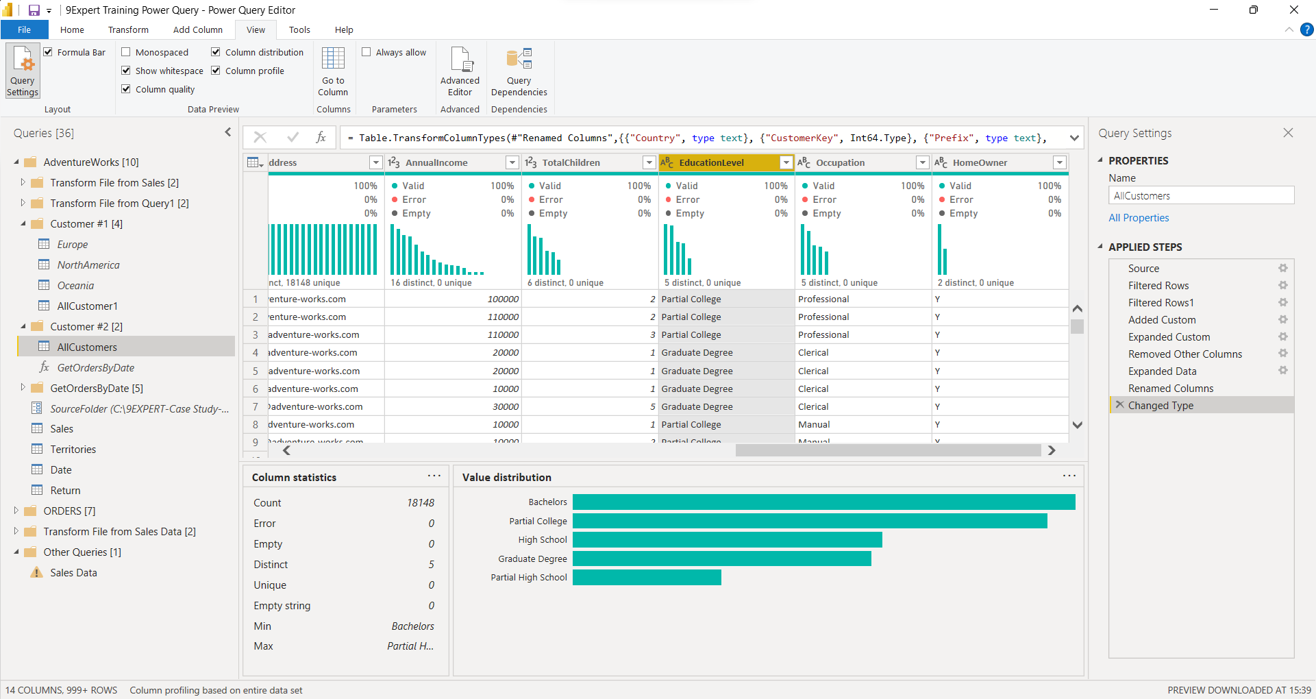Expand the formula bar with its chevron
Image resolution: width=1316 pixels, height=699 pixels.
click(x=1075, y=137)
